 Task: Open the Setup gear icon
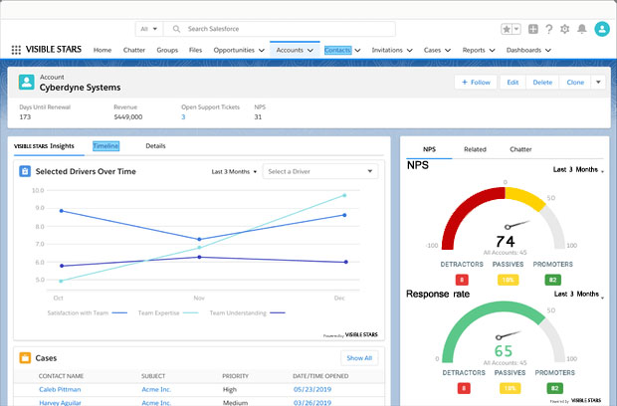click(x=564, y=30)
